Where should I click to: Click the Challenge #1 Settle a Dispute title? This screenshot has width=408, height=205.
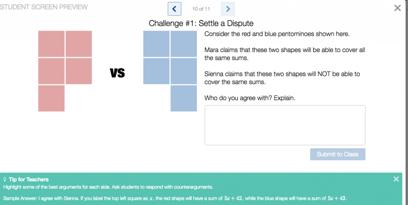tap(201, 23)
